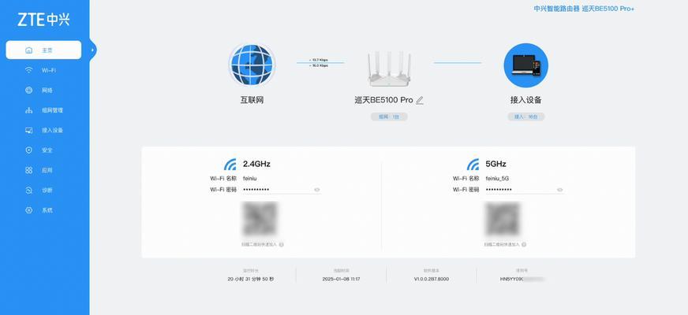Click the 互联网 label
Screen dimensions: 688x315
point(252,100)
